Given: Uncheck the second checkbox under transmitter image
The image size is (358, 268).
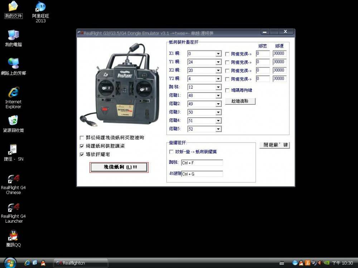Looking at the screenshot, I should click(82, 146).
